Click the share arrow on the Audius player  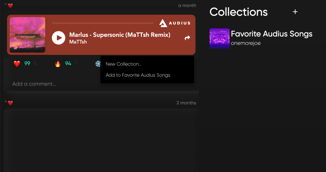[x=187, y=38]
